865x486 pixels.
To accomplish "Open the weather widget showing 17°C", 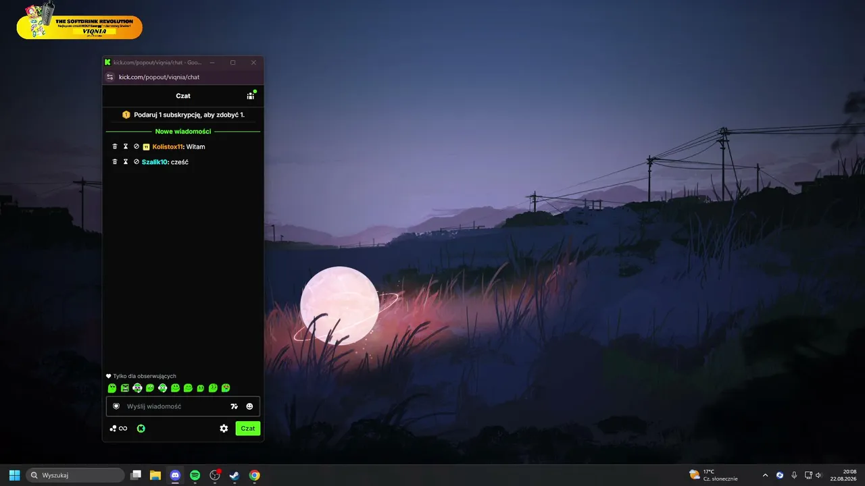I will pyautogui.click(x=714, y=475).
